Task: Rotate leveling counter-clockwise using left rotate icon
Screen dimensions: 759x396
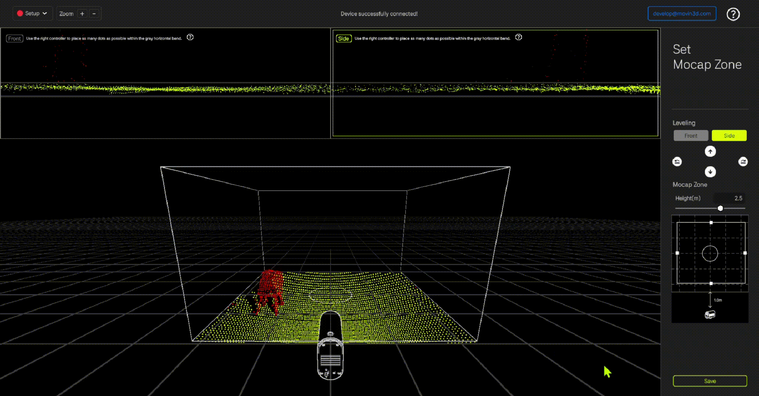Action: point(677,162)
